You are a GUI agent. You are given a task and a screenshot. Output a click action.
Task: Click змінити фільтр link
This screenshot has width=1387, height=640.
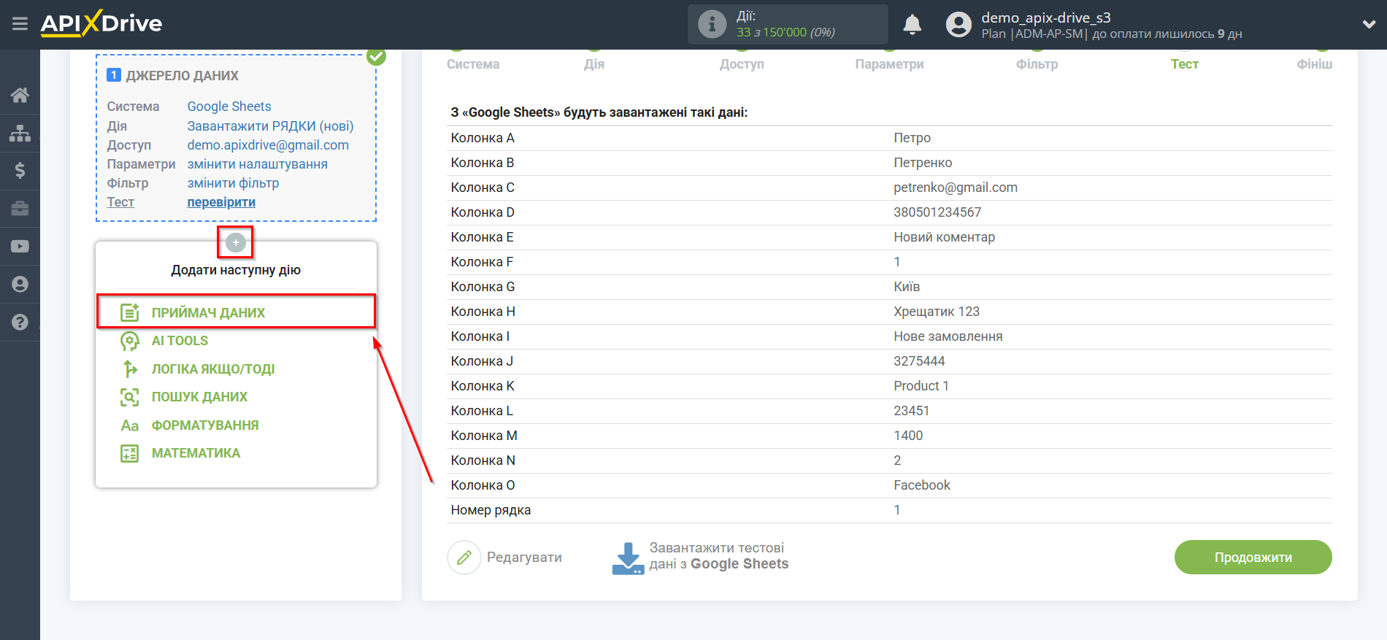(x=233, y=183)
